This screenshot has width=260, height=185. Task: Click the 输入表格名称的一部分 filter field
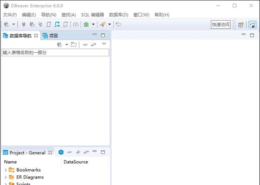pyautogui.click(x=55, y=52)
